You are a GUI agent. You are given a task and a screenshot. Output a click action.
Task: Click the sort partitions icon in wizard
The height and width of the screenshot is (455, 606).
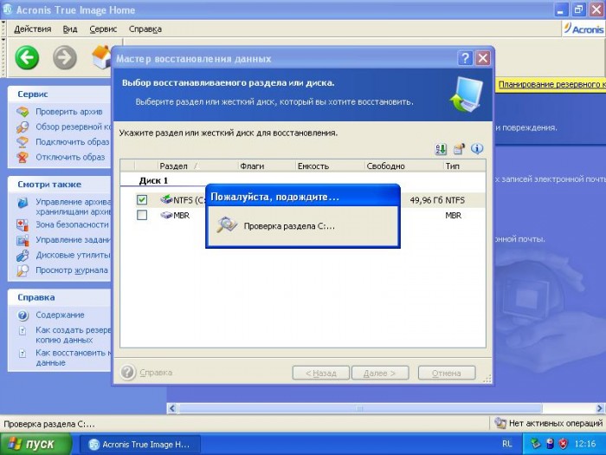click(x=441, y=149)
